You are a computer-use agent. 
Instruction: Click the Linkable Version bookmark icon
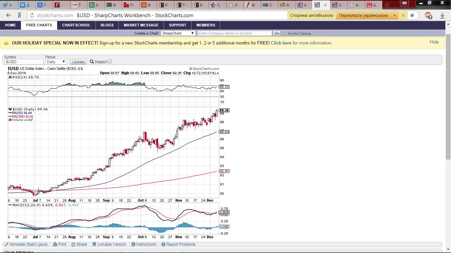tap(94, 244)
